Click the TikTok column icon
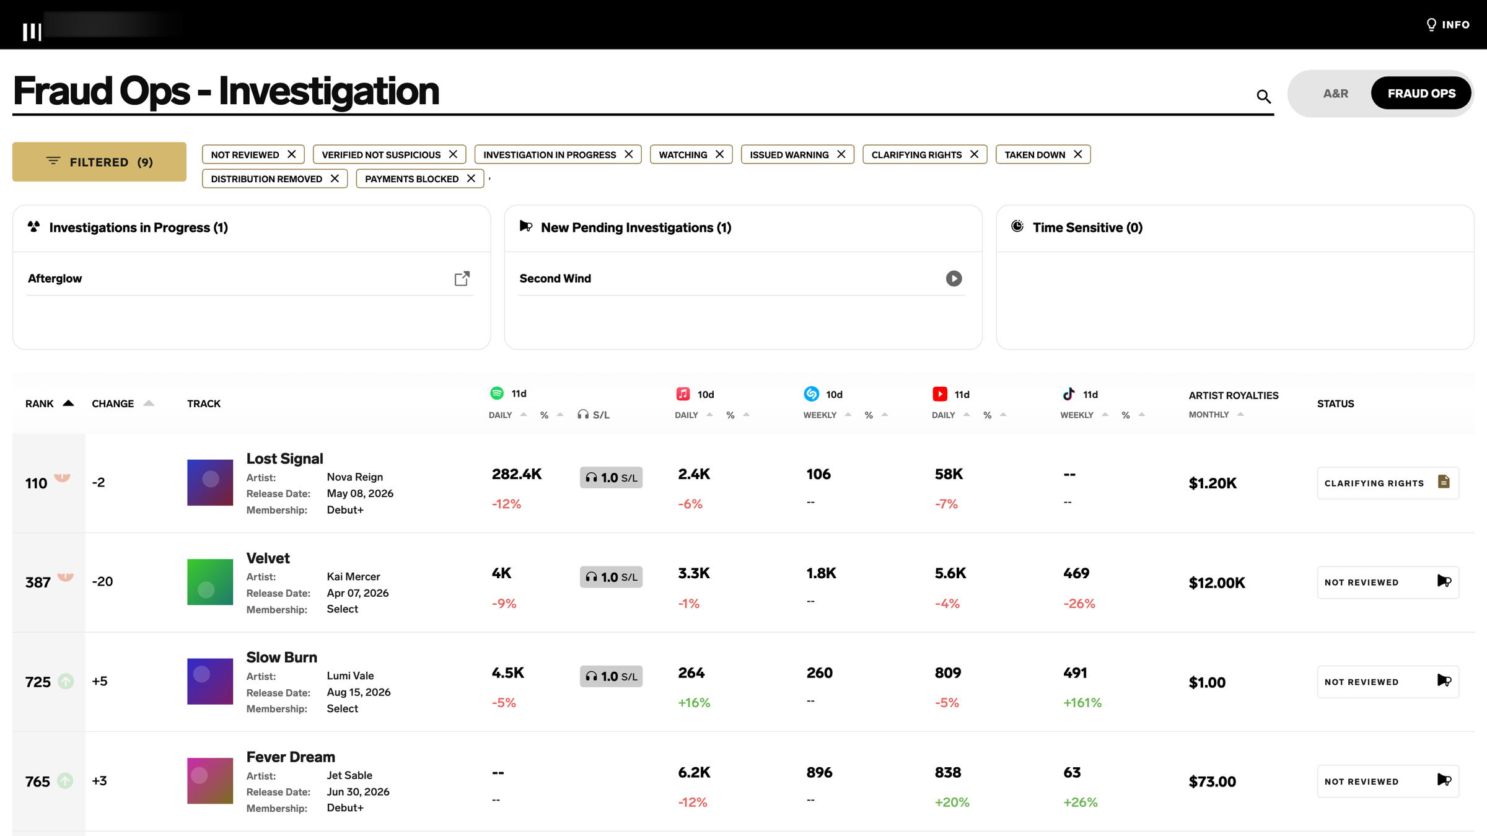The height and width of the screenshot is (836, 1487). 1068,394
